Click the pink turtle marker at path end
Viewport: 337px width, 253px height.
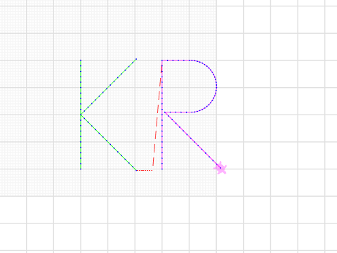(x=220, y=168)
